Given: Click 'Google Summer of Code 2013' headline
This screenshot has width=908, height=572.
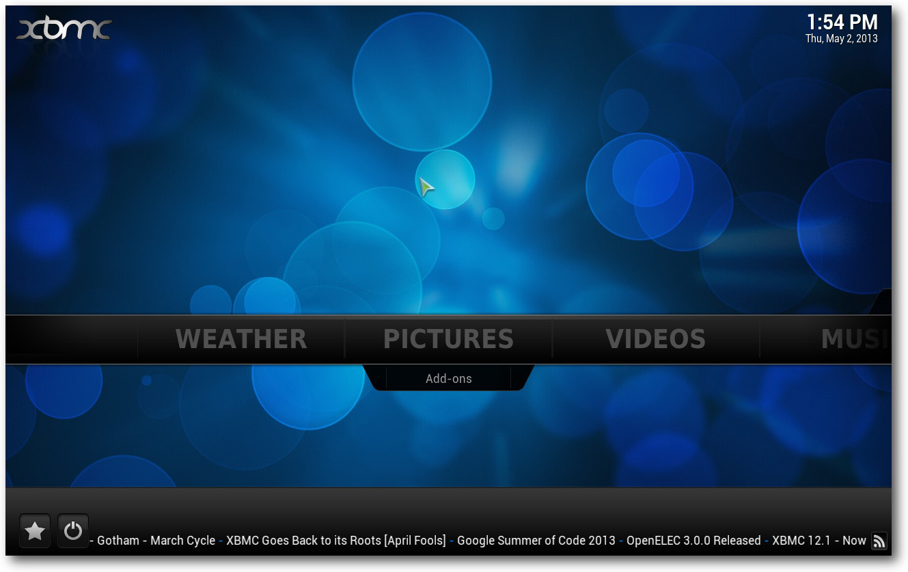Looking at the screenshot, I should point(536,541).
